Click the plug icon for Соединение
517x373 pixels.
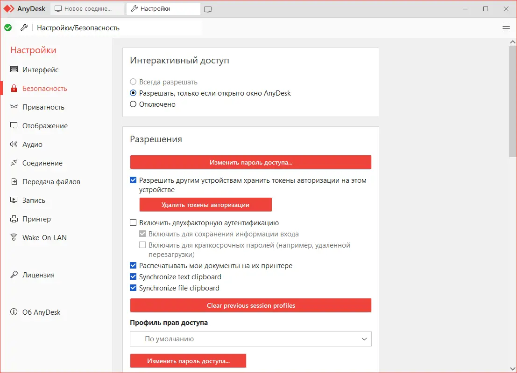14,163
